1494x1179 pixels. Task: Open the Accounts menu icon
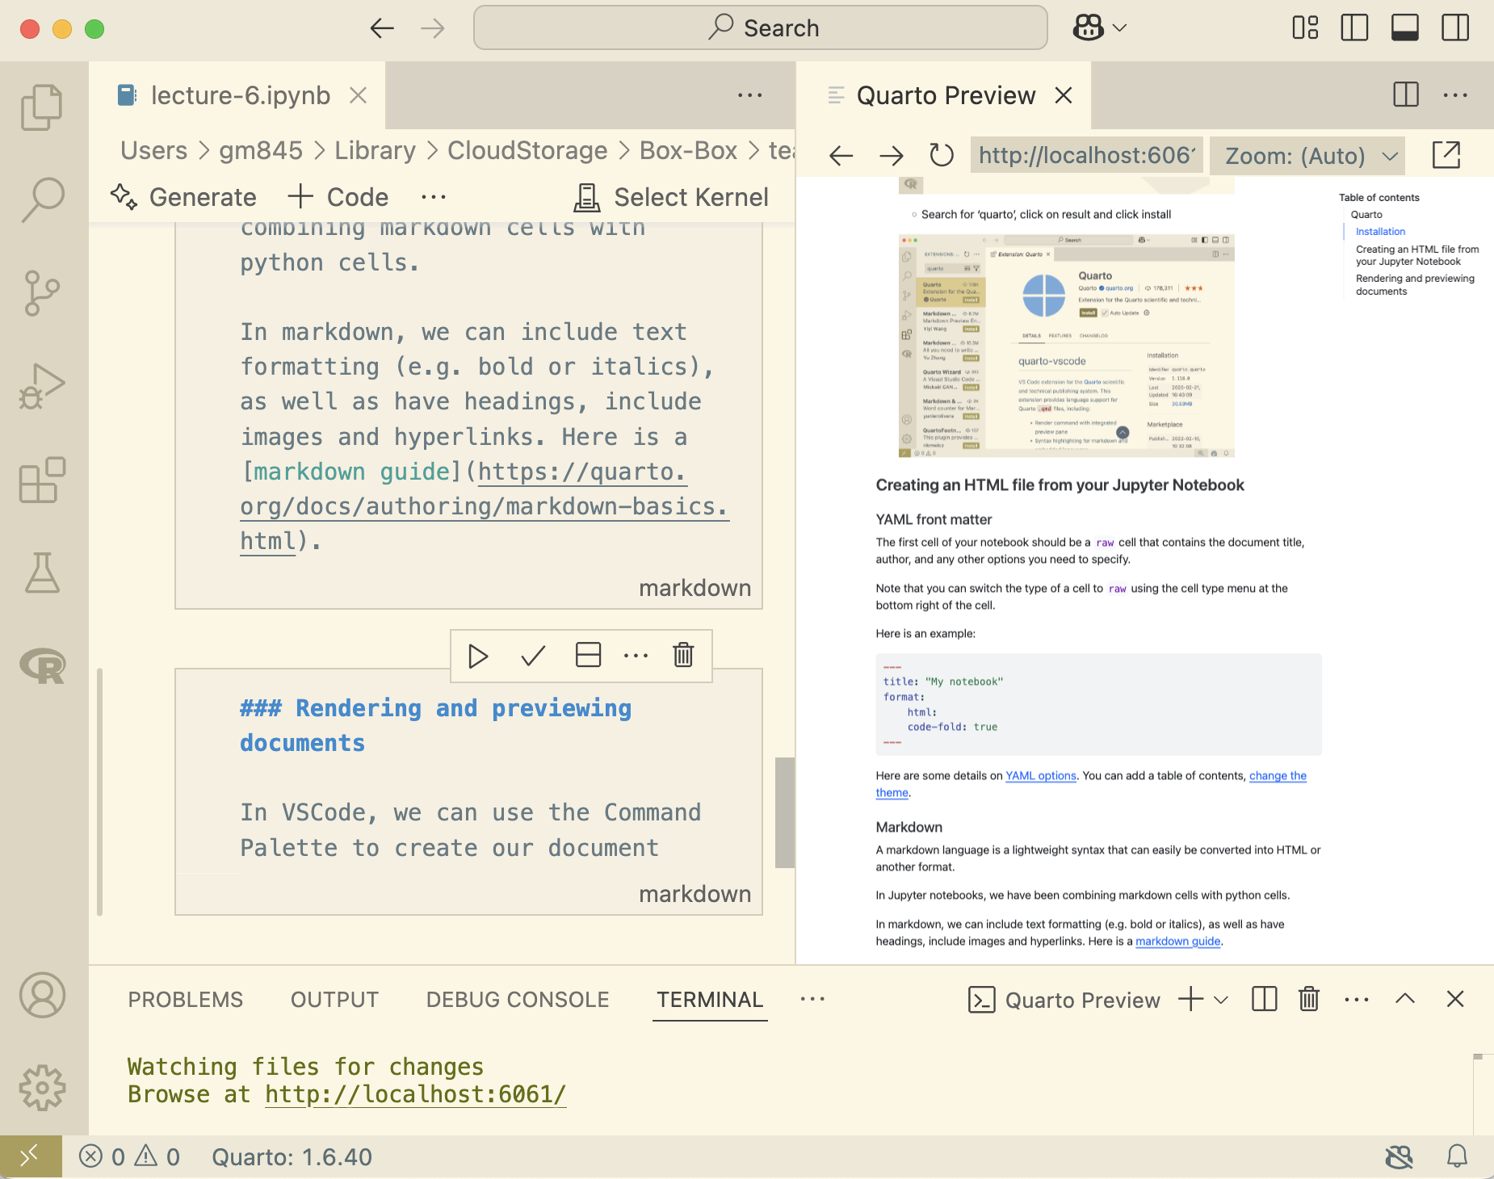click(42, 995)
